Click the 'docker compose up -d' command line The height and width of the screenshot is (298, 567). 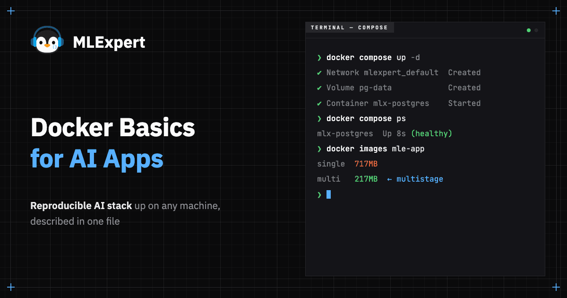[373, 58]
